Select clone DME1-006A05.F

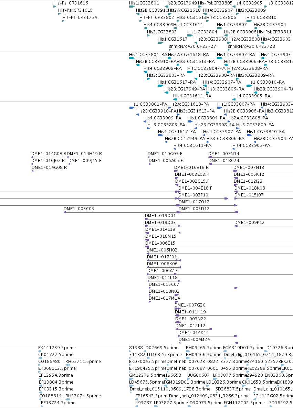[x=166, y=161]
